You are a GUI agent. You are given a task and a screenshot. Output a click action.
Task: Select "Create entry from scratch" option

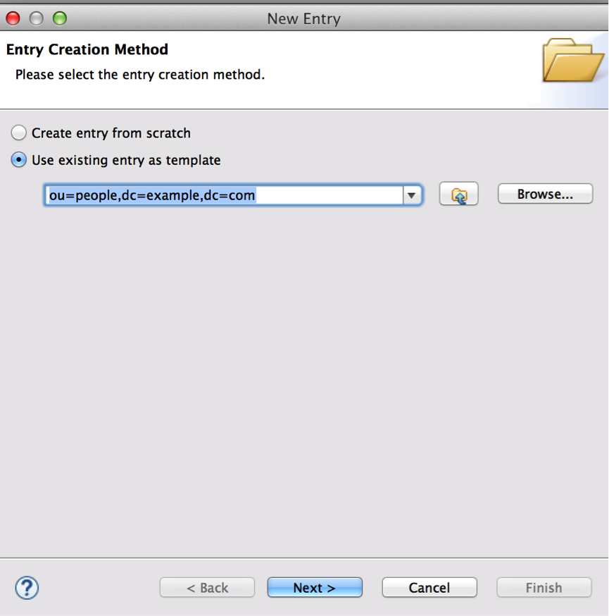click(18, 132)
